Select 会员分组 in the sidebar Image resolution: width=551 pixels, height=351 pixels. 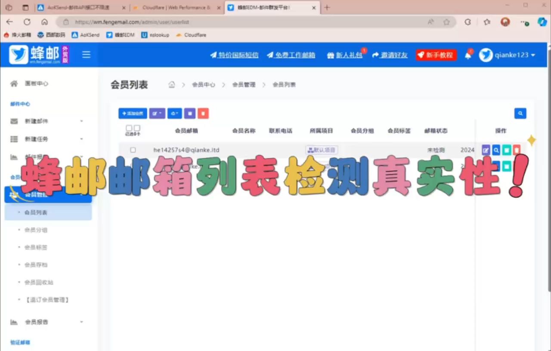36,230
